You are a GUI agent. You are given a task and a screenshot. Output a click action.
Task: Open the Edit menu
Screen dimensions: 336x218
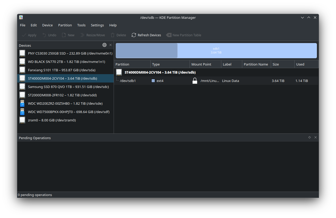coord(34,25)
